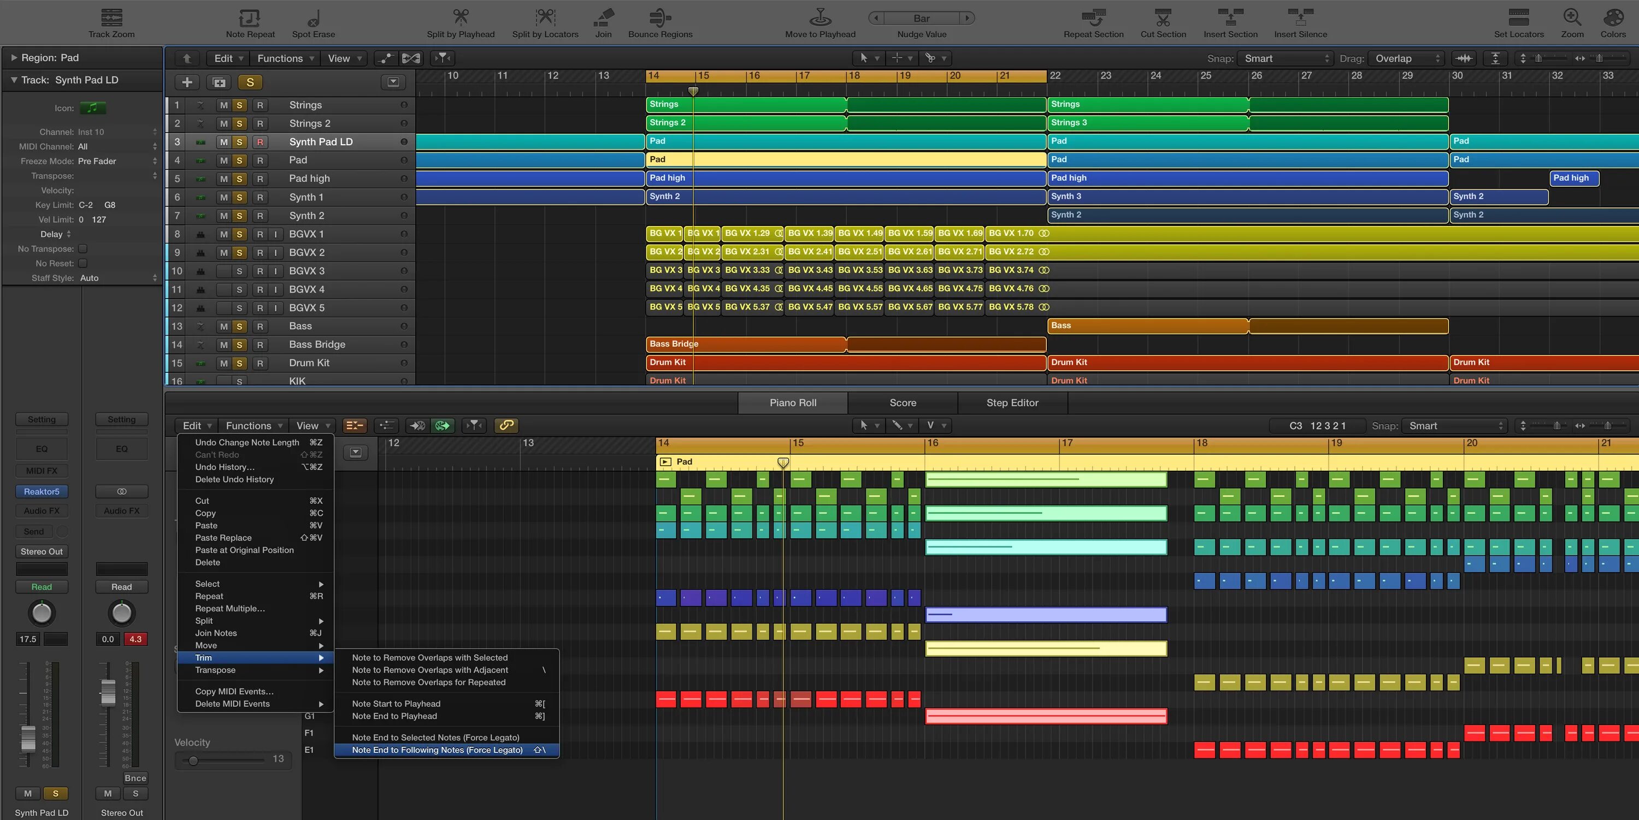1639x820 pixels.
Task: Enable record on Synth Pad LD track
Action: point(260,142)
